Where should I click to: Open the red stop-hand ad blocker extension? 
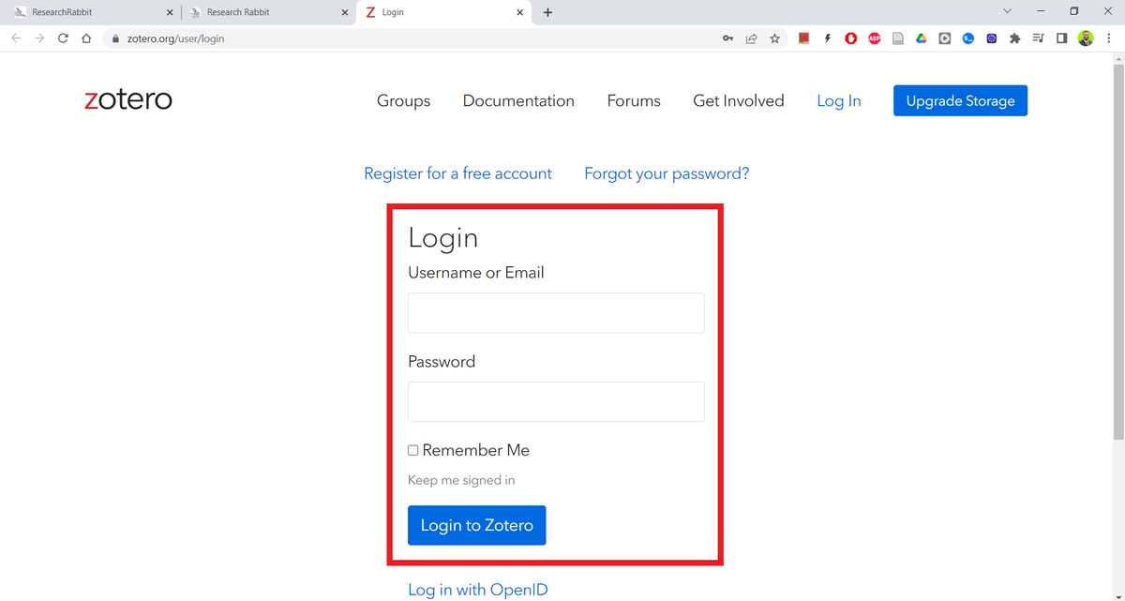(850, 38)
